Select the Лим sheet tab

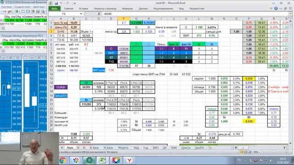pyautogui.click(x=70, y=148)
